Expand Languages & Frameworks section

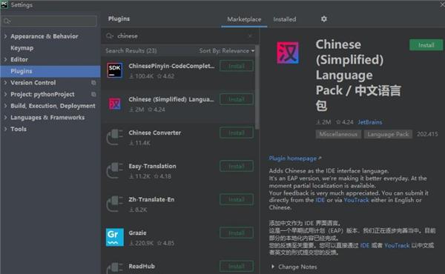[5, 117]
